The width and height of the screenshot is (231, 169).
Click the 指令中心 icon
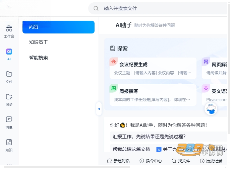point(142,161)
